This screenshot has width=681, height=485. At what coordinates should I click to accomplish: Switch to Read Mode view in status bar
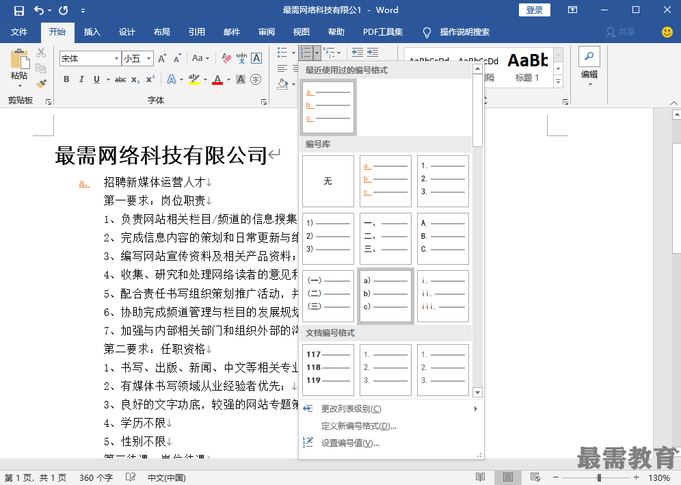(480, 477)
